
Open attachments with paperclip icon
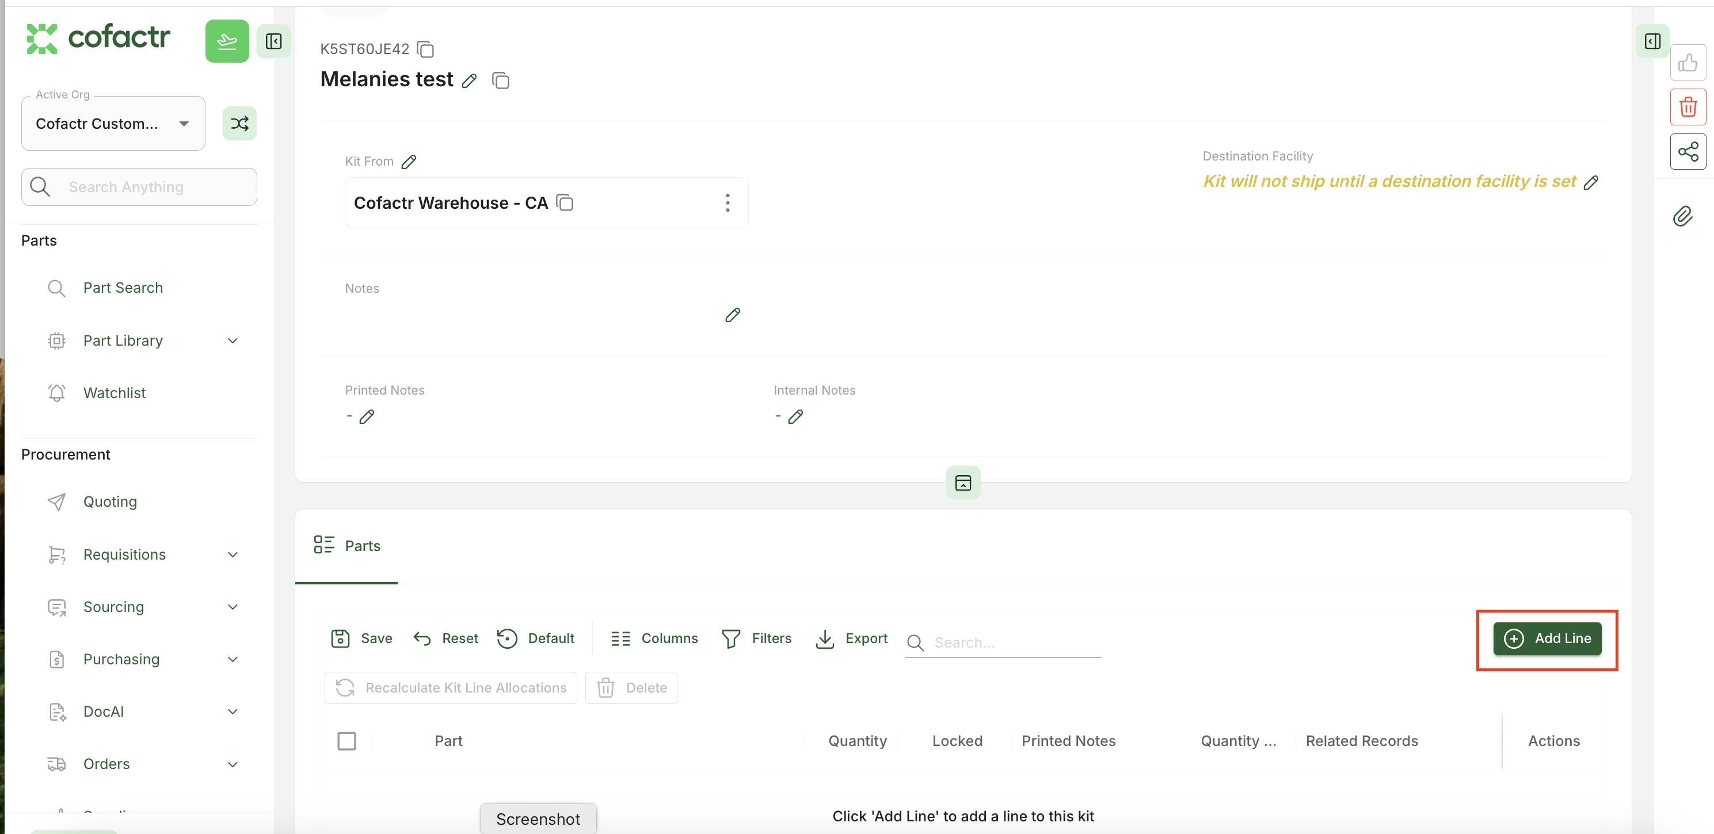[1682, 216]
